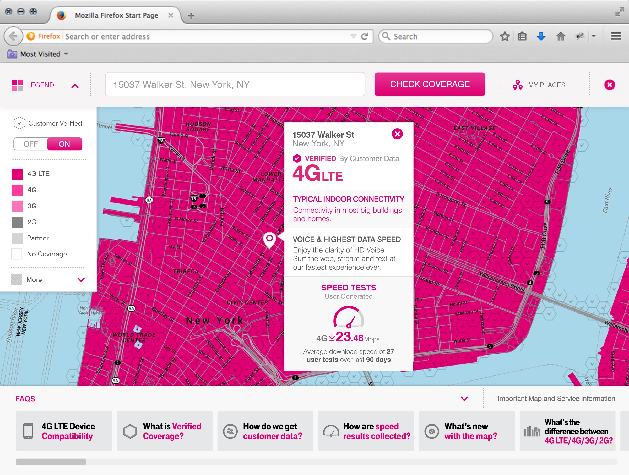Open the Most Visited bookmarks menu
This screenshot has height=475, width=629.
40,54
